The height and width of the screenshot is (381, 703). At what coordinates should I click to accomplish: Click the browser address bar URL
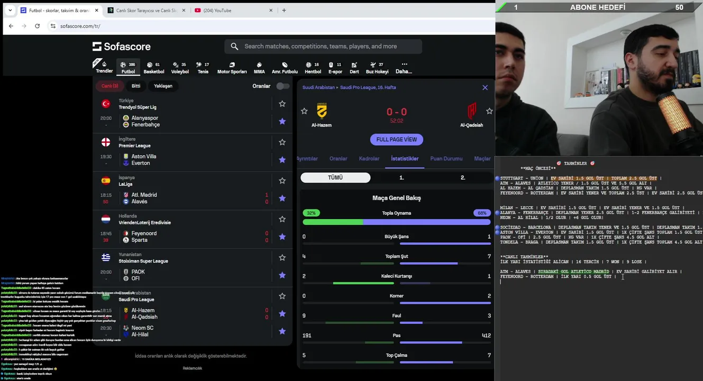(x=80, y=26)
